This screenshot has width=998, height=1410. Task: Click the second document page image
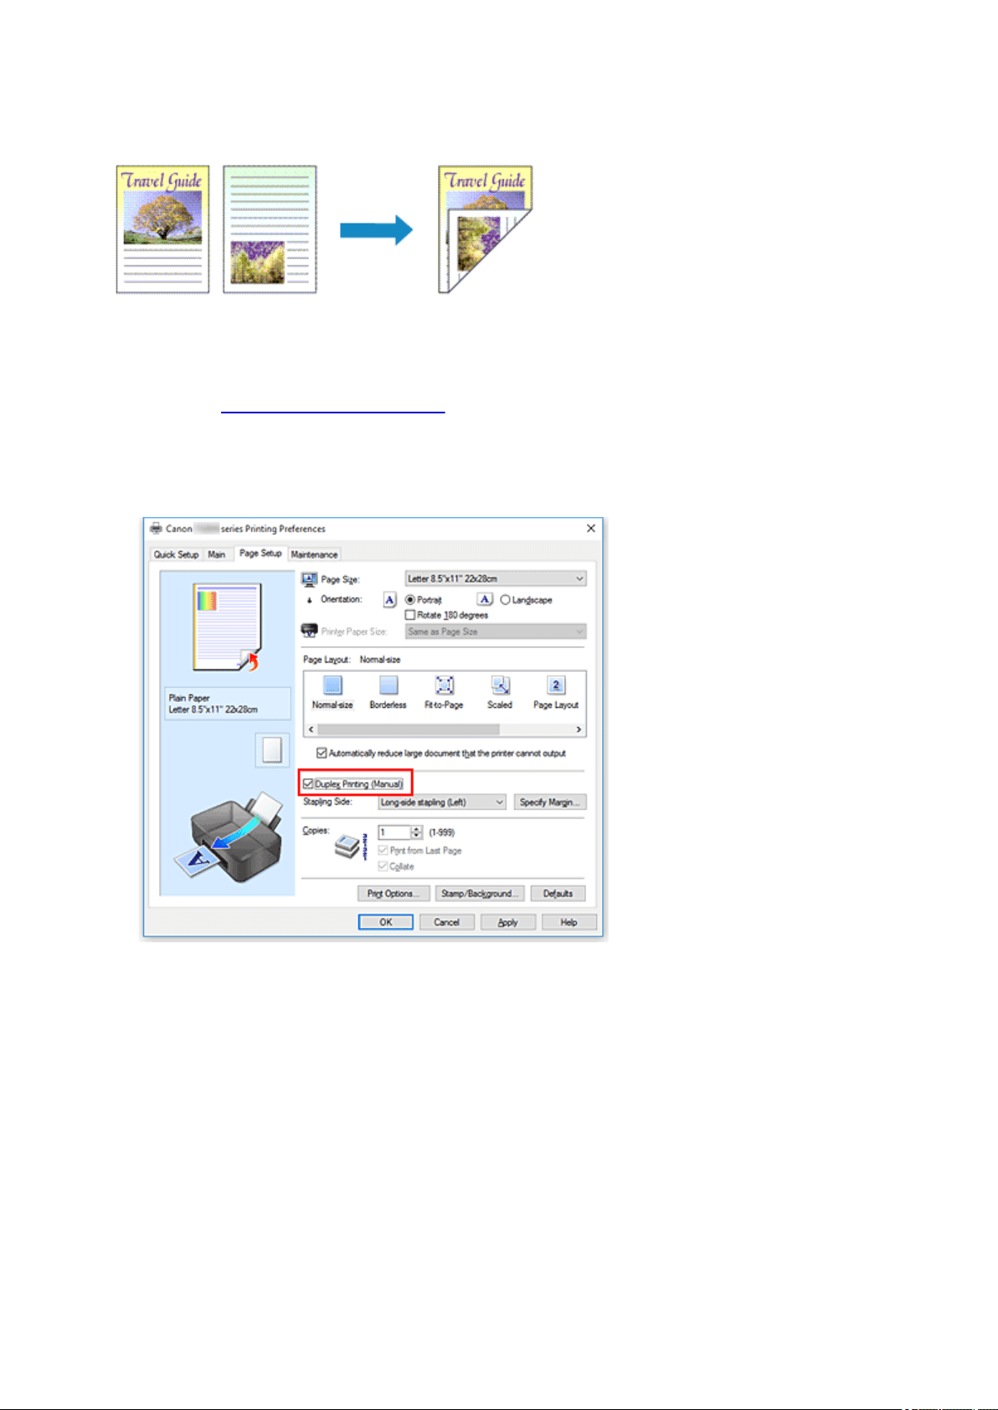(x=270, y=229)
